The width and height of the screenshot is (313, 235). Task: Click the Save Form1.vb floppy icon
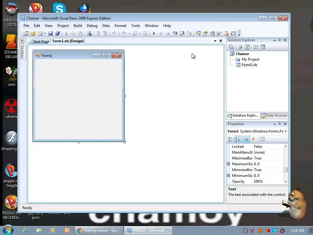click(50, 33)
